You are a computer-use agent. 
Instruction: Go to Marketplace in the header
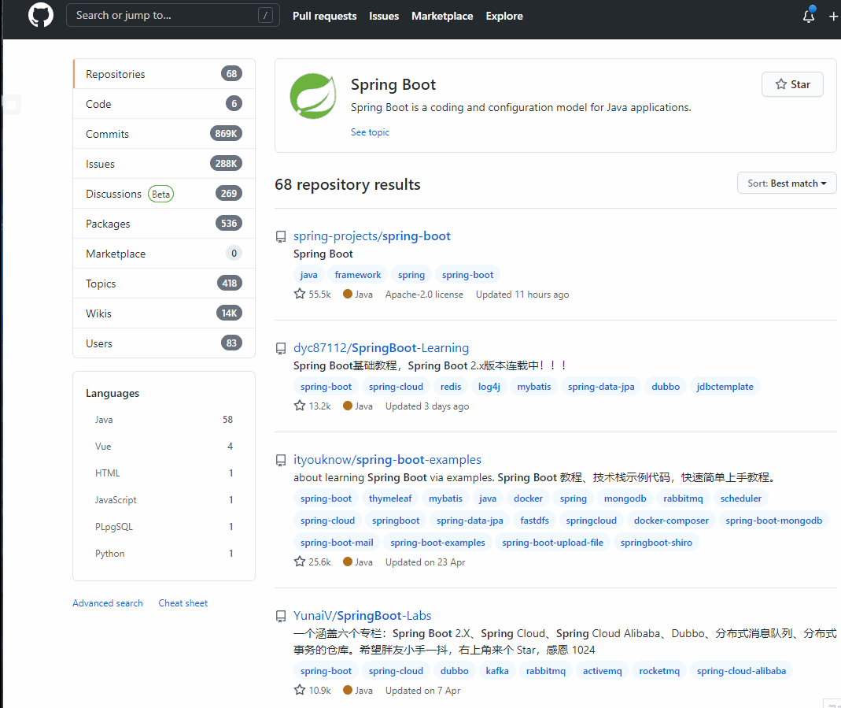pyautogui.click(x=442, y=16)
